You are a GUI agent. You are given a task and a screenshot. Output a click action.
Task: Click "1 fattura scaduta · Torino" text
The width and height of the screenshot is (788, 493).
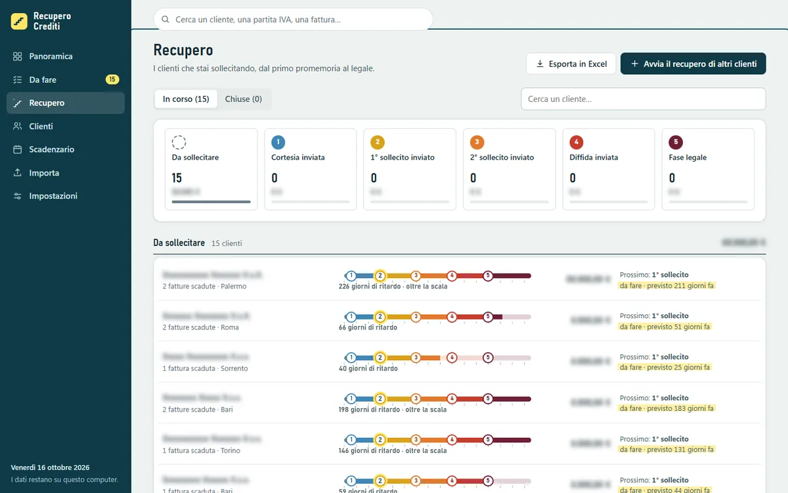pyautogui.click(x=202, y=451)
